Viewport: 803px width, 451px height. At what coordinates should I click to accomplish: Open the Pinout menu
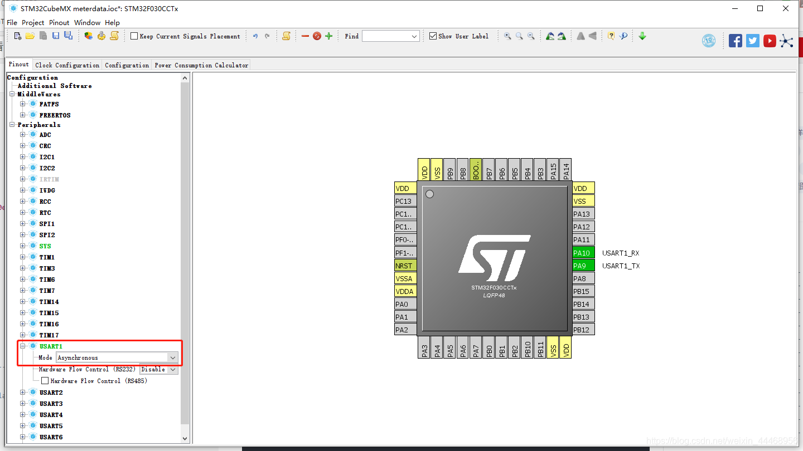[59, 23]
